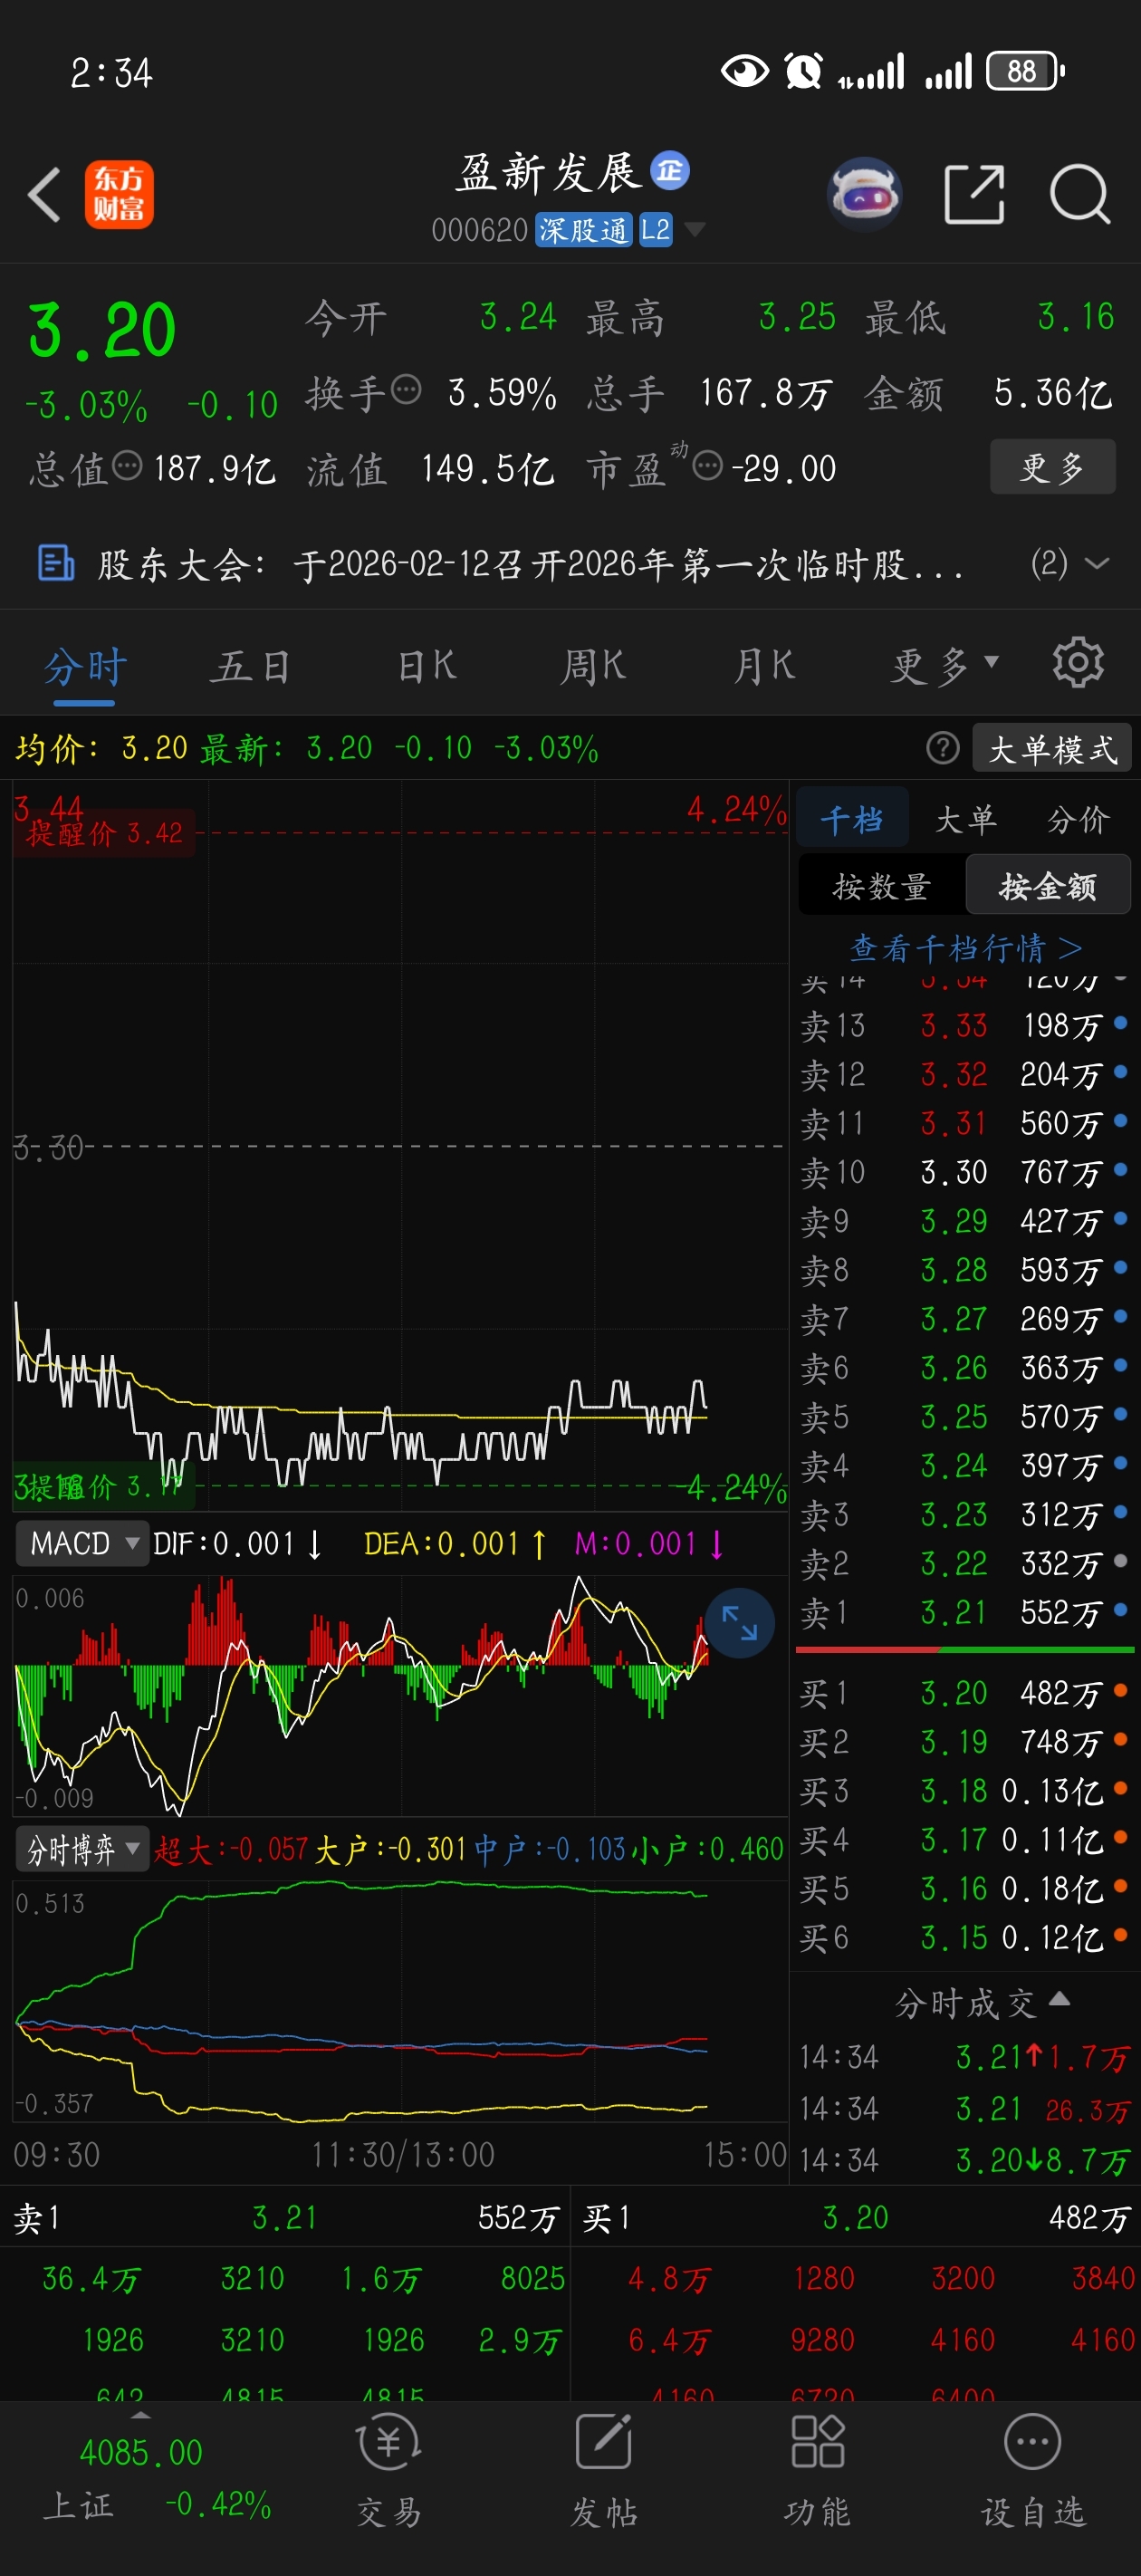Switch to the 五日 chart tab
This screenshot has width=1141, height=2576.
click(x=250, y=666)
